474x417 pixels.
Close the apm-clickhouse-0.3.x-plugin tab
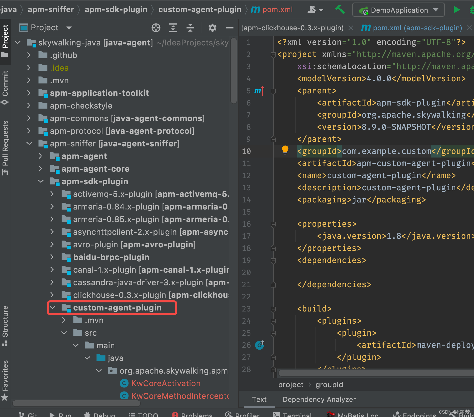[351, 28]
